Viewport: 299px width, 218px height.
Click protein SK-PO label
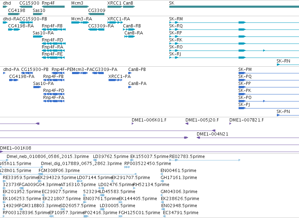click(245, 98)
